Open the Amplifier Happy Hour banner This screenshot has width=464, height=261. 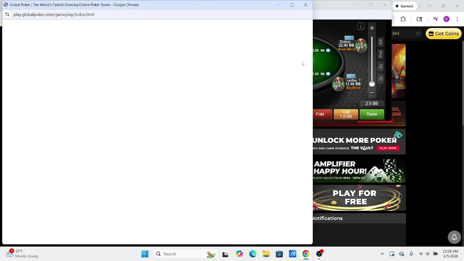(359, 170)
